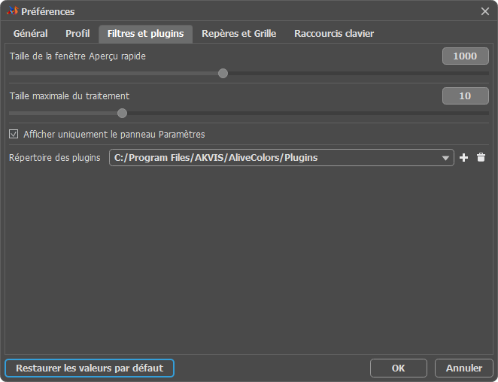
Task: Click the trash icon to remove plugin directory
Action: (481, 157)
